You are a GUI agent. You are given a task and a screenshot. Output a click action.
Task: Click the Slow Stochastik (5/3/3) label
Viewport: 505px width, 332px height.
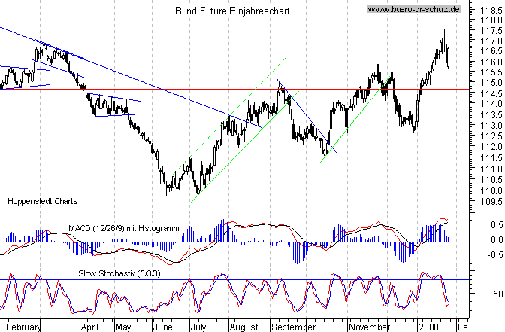tap(119, 273)
